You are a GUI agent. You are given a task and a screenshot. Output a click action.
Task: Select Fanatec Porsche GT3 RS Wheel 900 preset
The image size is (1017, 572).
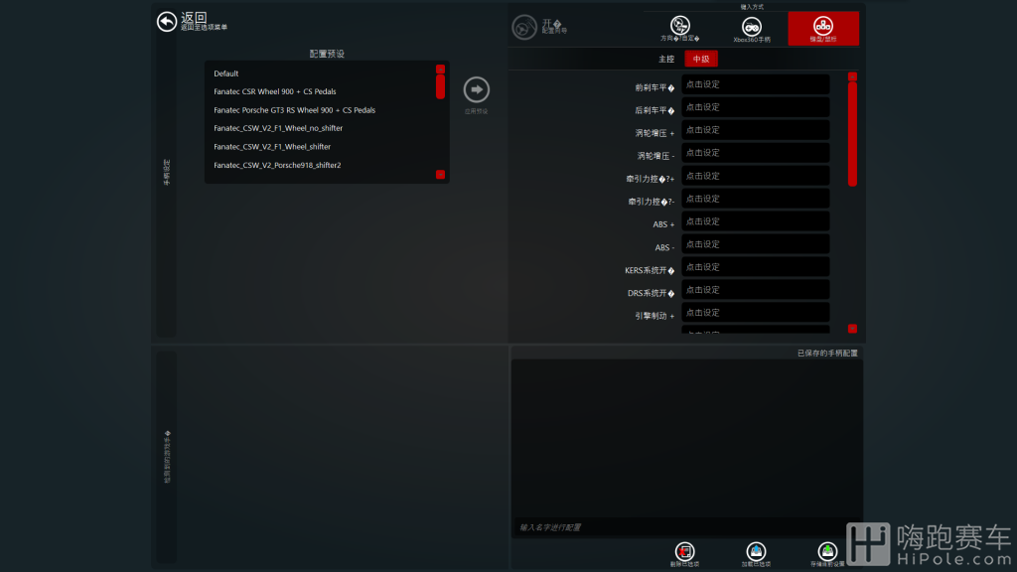tap(294, 110)
